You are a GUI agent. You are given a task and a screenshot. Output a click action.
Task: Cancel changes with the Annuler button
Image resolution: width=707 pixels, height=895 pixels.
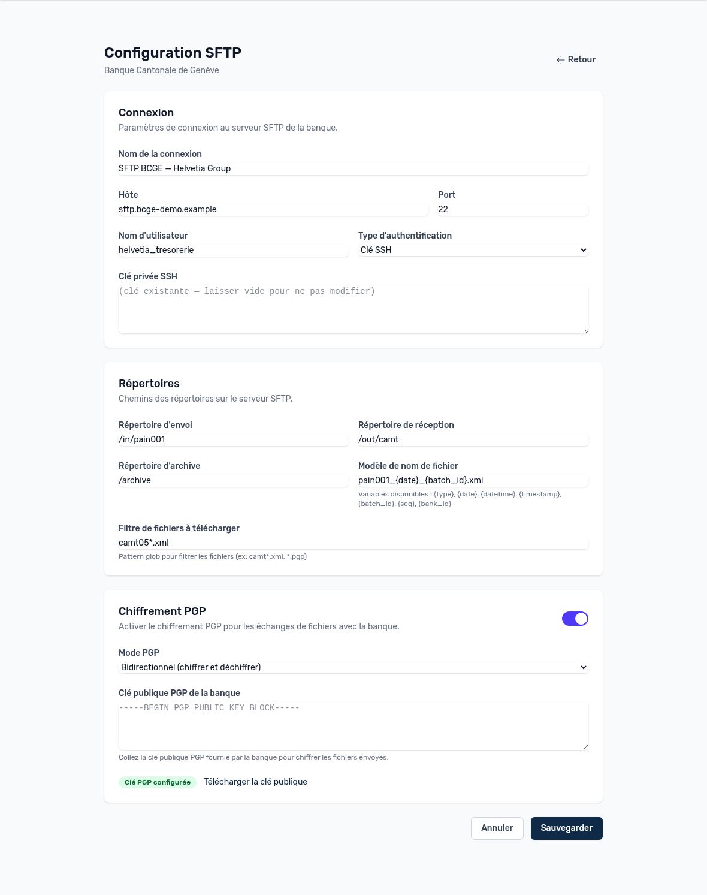point(497,828)
